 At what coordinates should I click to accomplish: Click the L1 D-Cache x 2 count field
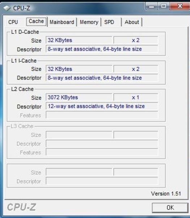(136, 40)
